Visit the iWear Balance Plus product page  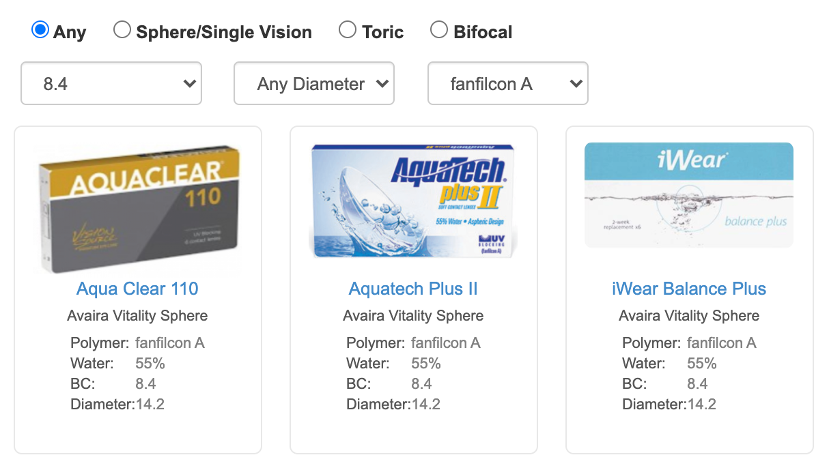(x=688, y=289)
